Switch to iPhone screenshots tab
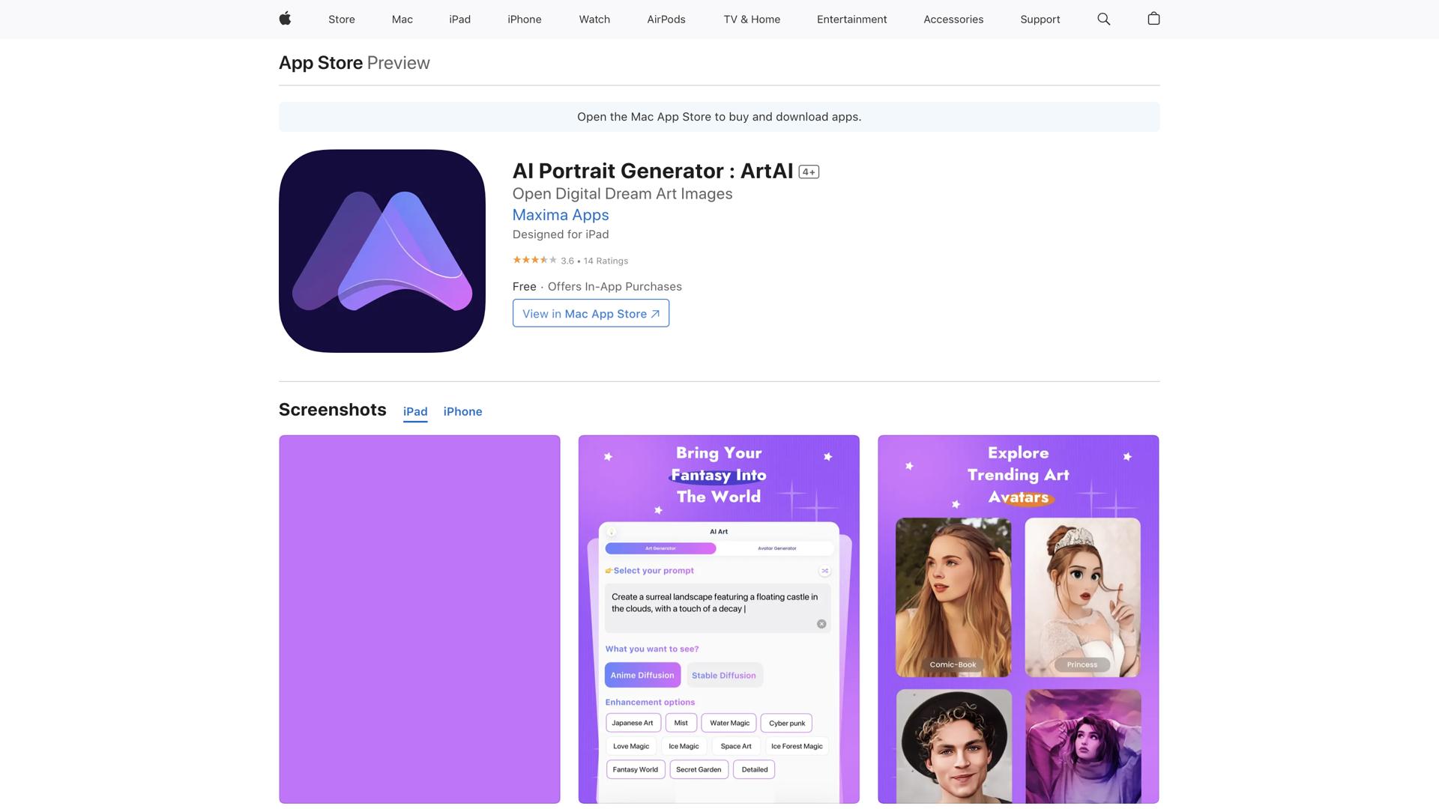1439x809 pixels. (x=462, y=411)
